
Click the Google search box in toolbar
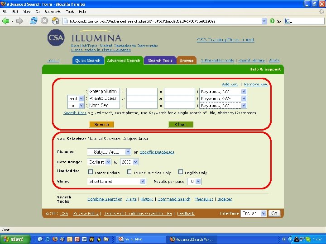coord(304,21)
